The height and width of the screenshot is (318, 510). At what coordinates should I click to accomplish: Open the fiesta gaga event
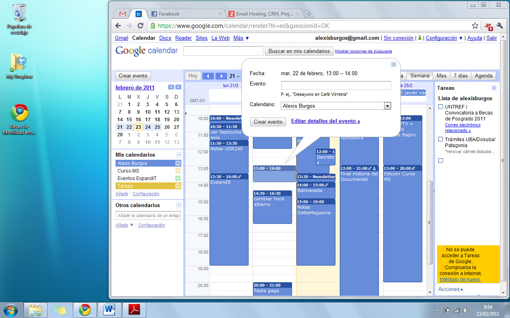[273, 289]
